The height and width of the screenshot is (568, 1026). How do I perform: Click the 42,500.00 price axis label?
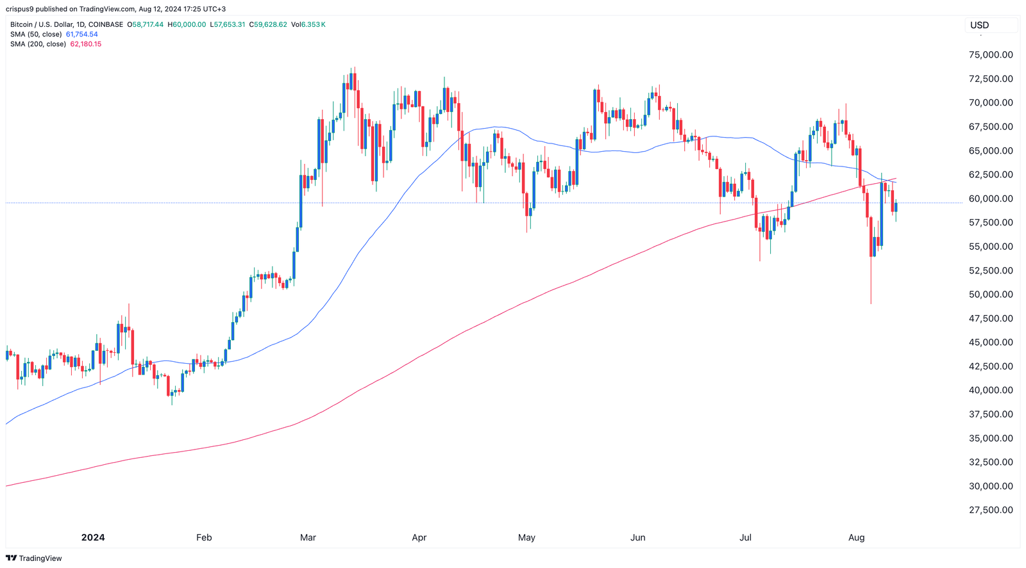point(991,366)
